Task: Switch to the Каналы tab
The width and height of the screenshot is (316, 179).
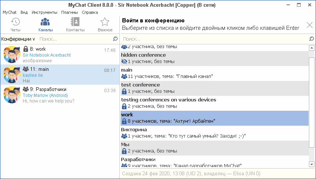Action: pos(46,25)
